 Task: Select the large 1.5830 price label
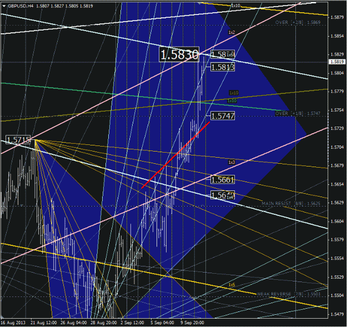[179, 54]
